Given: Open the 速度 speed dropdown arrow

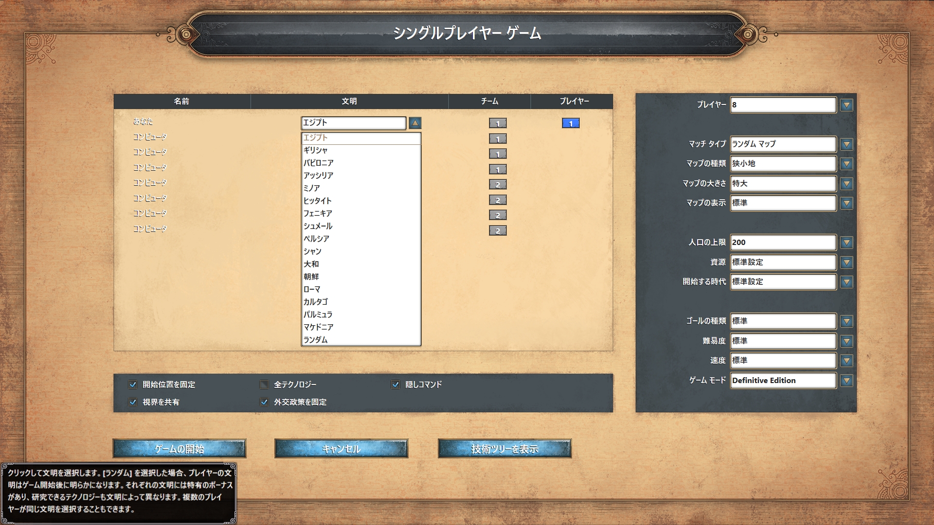Looking at the screenshot, I should (x=846, y=361).
